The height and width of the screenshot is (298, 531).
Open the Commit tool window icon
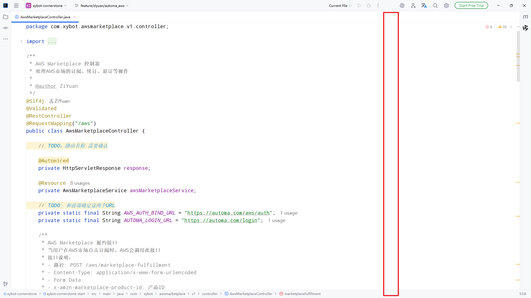click(6, 28)
